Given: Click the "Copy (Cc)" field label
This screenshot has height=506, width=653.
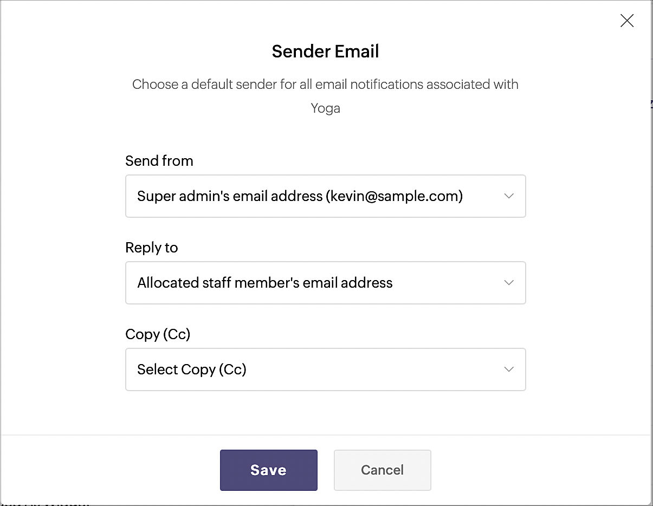Looking at the screenshot, I should click(x=158, y=334).
